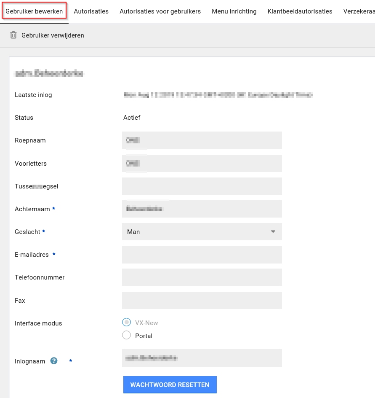375x398 pixels.
Task: Select the VX-New interface mode radio button
Action: [126, 323]
